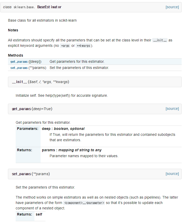184x223 pixels.
Task: Open the set_params method source link
Action: pyautogui.click(x=172, y=174)
